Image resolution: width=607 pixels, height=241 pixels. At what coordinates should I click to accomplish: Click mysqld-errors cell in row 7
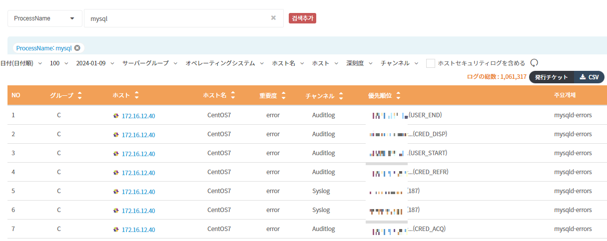tap(573, 229)
